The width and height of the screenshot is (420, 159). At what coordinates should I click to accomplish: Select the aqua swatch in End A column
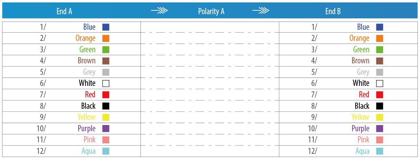106,151
